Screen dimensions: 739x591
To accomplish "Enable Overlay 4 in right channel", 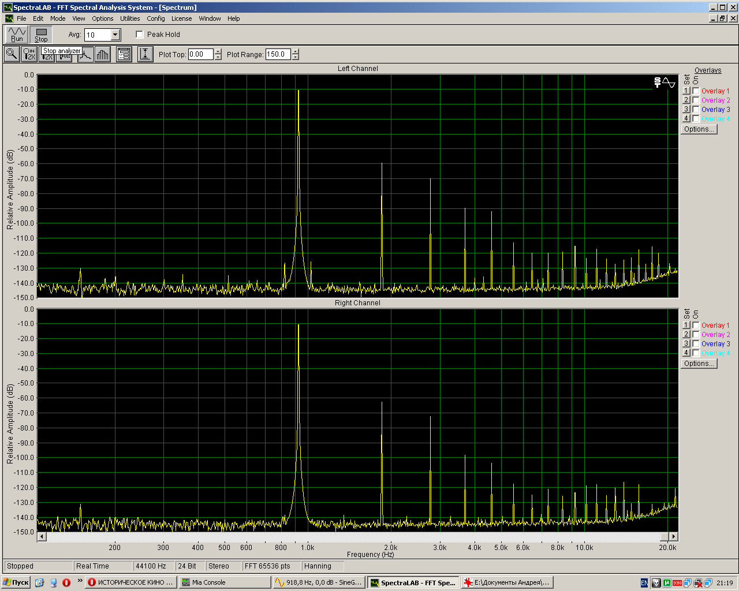I will click(x=696, y=353).
